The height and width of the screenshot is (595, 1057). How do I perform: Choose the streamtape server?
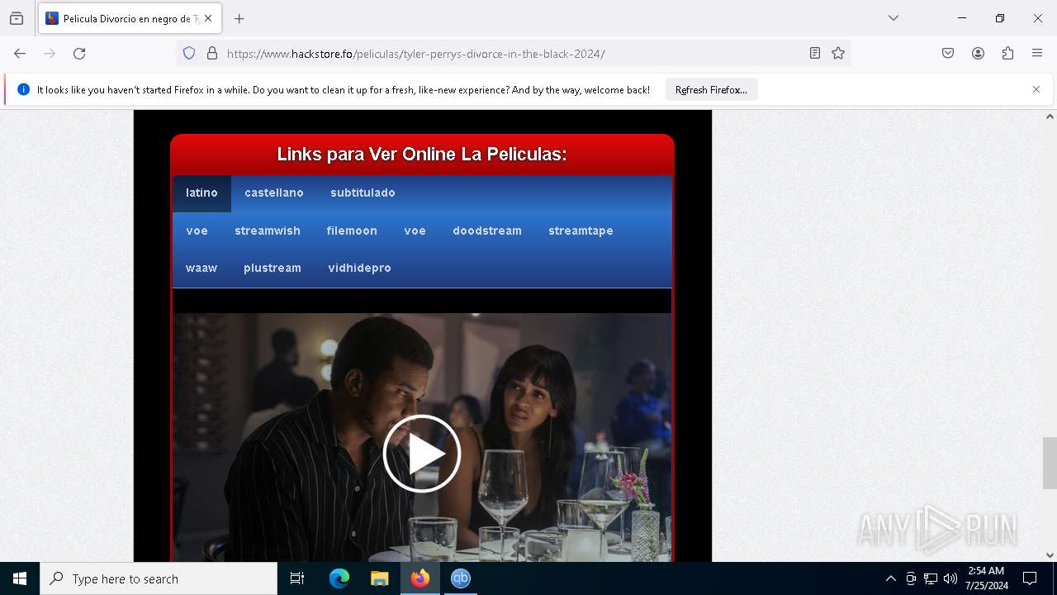click(x=581, y=231)
